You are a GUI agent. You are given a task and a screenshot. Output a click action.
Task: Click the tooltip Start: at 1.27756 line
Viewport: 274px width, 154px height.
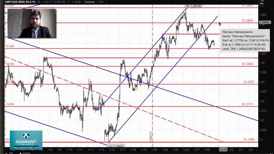[245, 40]
